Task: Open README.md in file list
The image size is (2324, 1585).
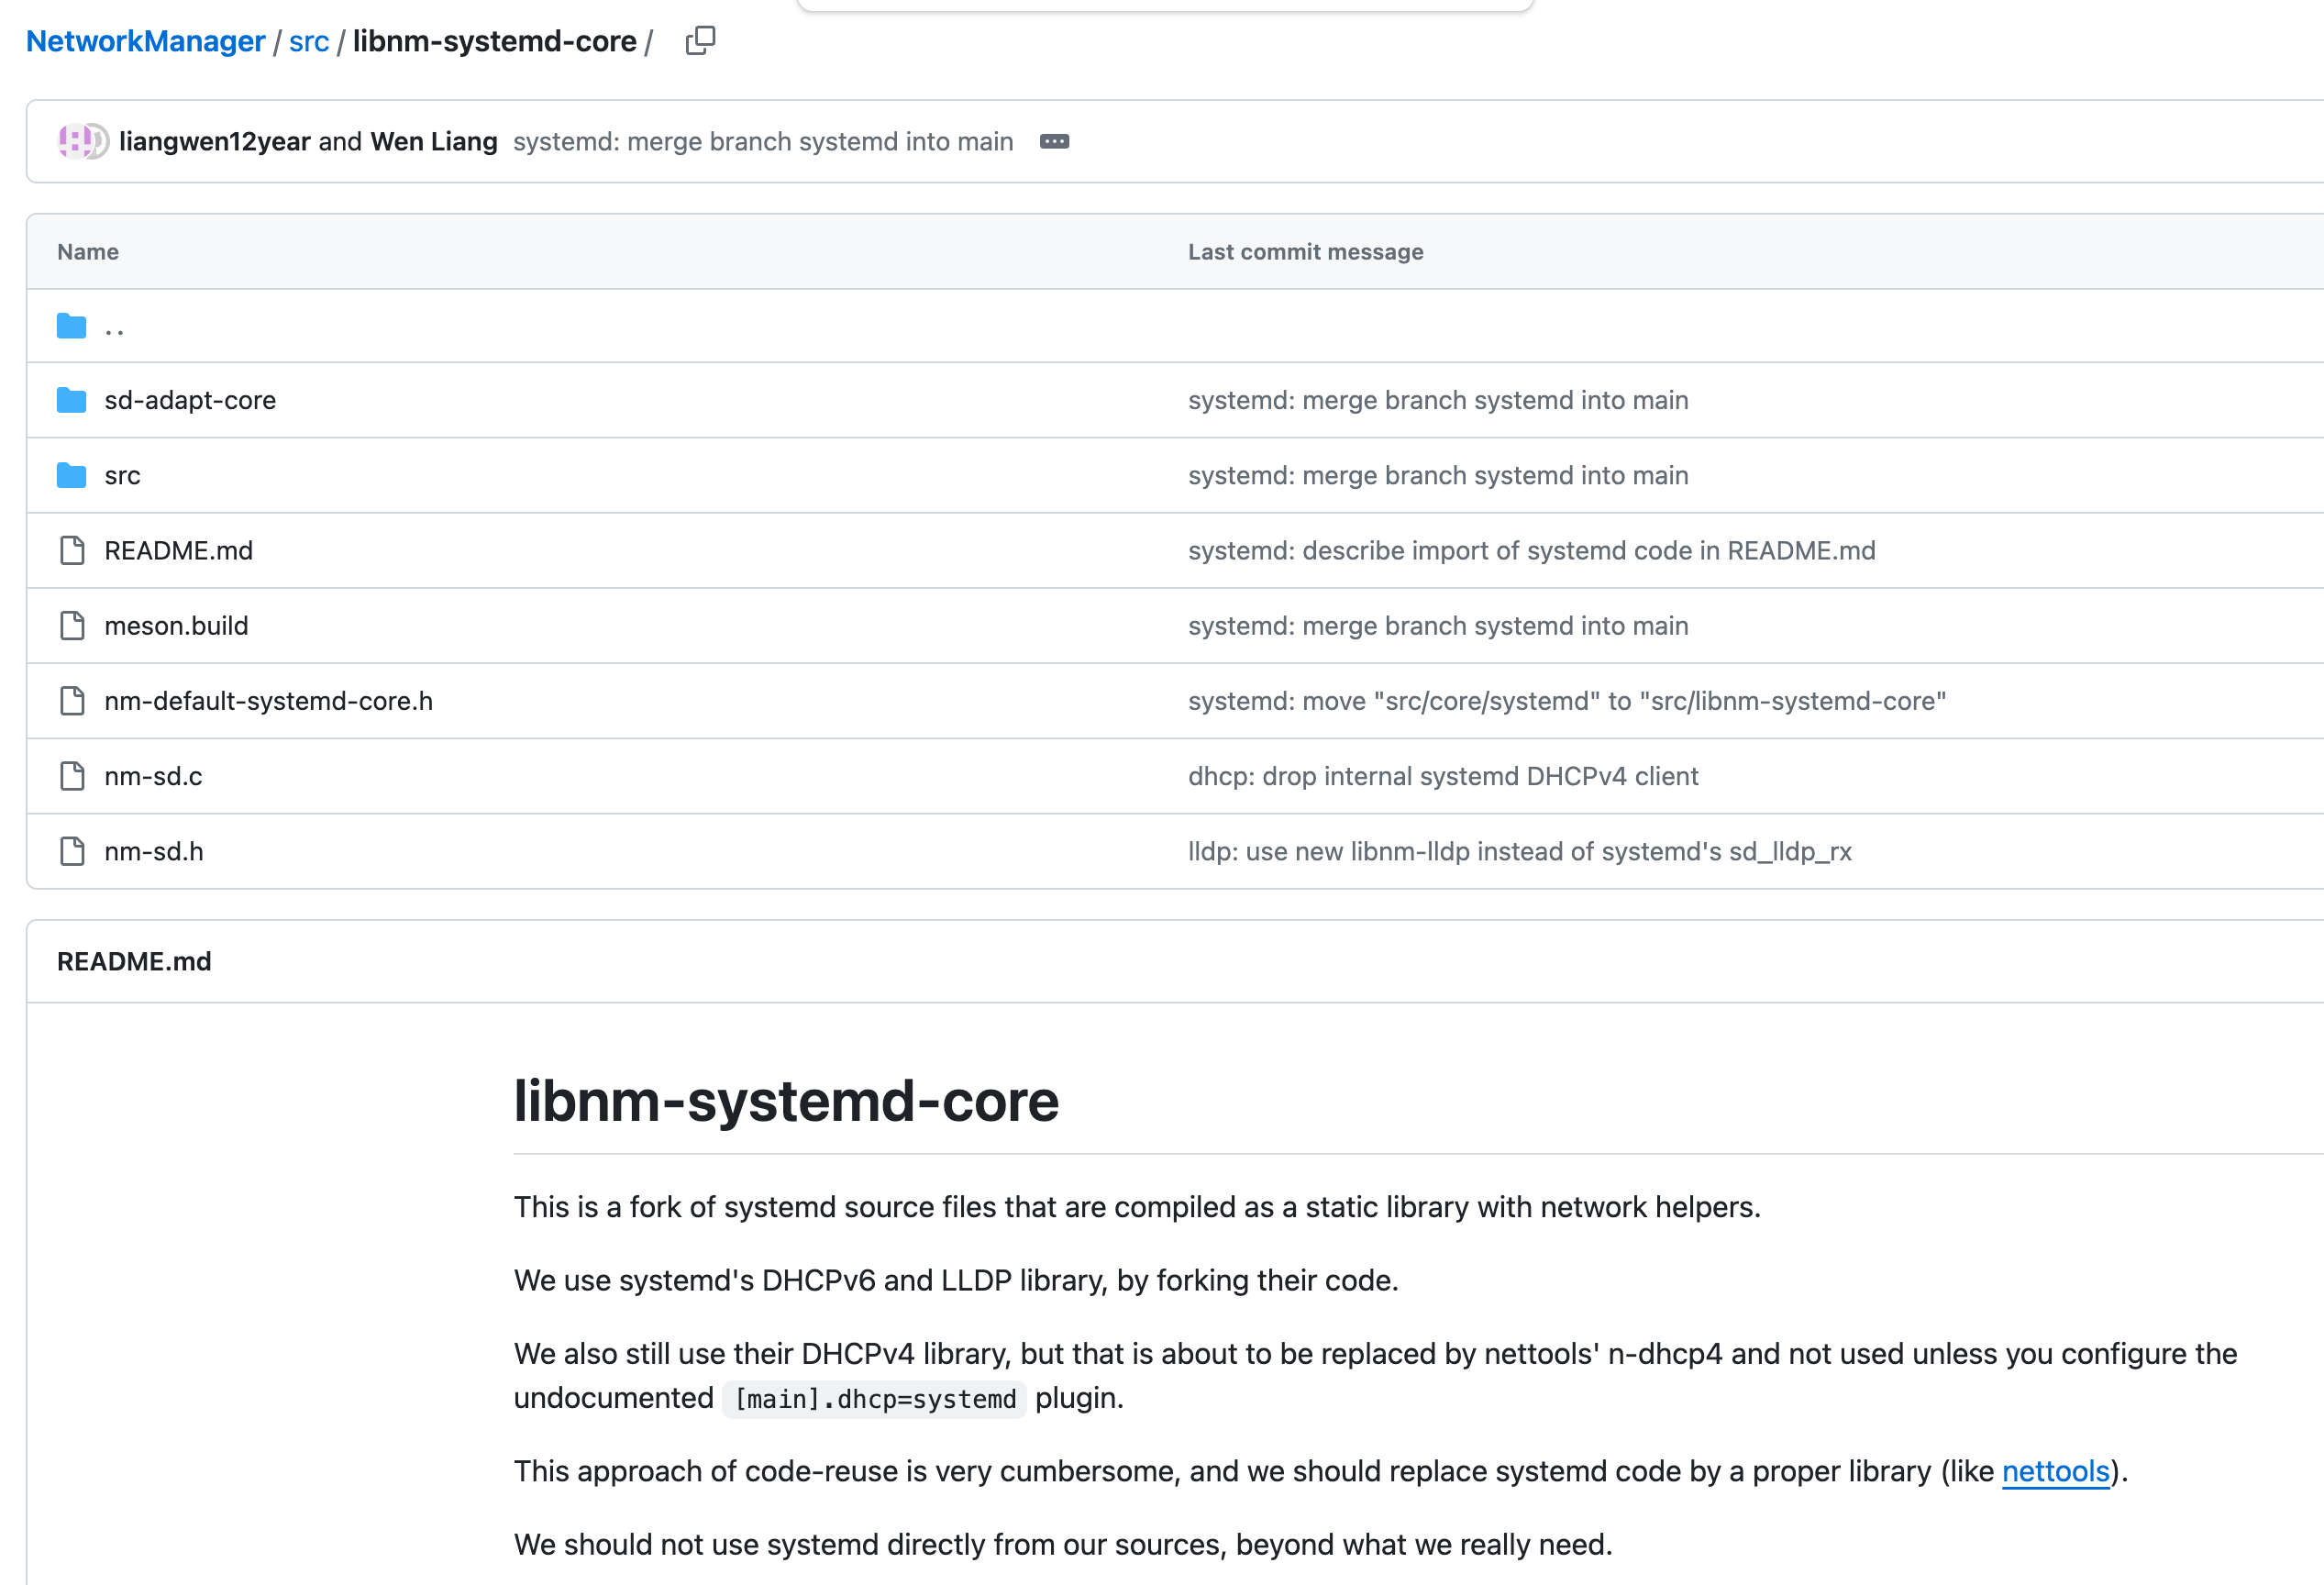Action: pyautogui.click(x=178, y=551)
